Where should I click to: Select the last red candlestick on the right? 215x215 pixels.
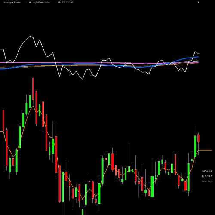(x=198, y=138)
